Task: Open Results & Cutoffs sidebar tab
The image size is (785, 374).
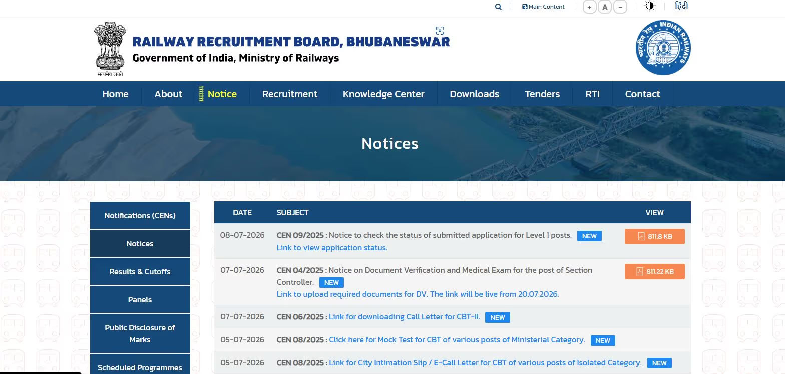Action: click(x=140, y=271)
